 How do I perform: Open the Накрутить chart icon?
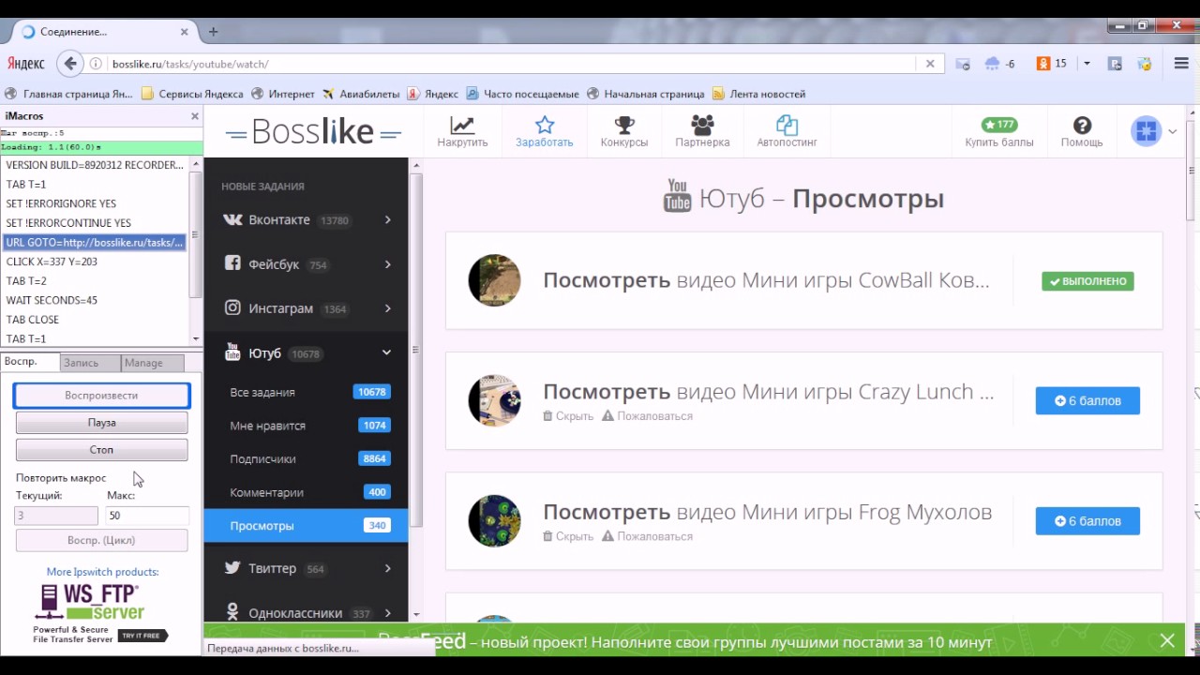(x=462, y=125)
